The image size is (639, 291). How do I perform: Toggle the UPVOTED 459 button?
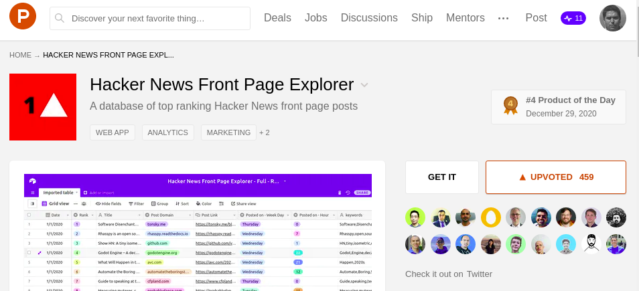click(556, 177)
